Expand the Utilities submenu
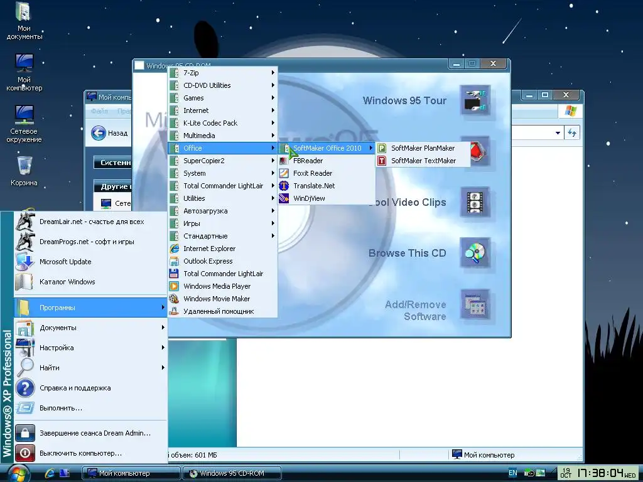This screenshot has width=643, height=482. coord(223,198)
